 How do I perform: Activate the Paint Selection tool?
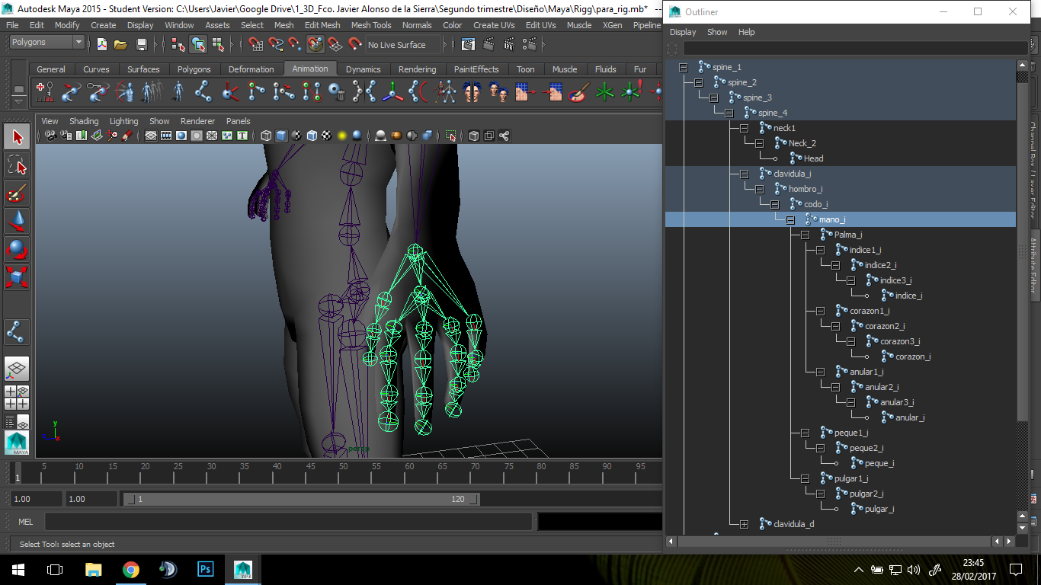[17, 193]
